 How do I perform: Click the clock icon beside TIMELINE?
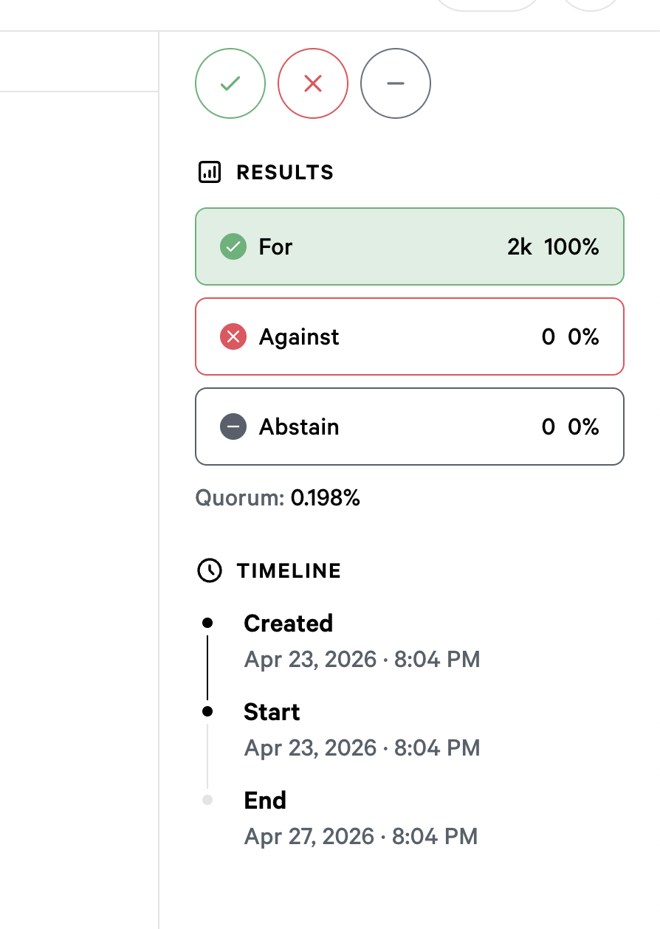[x=209, y=570]
